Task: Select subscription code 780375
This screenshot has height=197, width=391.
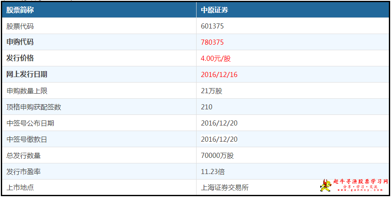Action: point(212,42)
